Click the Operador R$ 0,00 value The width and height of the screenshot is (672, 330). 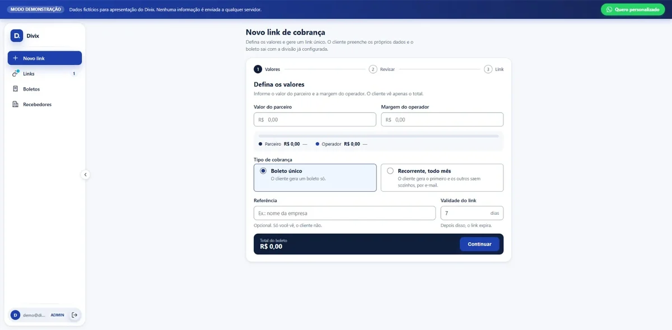(x=352, y=144)
